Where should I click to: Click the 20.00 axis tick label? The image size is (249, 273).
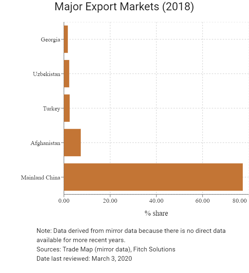tap(110, 201)
